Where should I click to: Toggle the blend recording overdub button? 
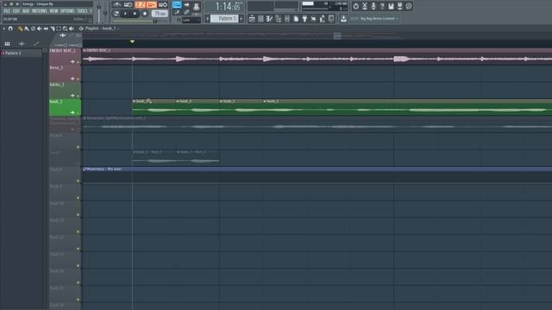(x=152, y=5)
